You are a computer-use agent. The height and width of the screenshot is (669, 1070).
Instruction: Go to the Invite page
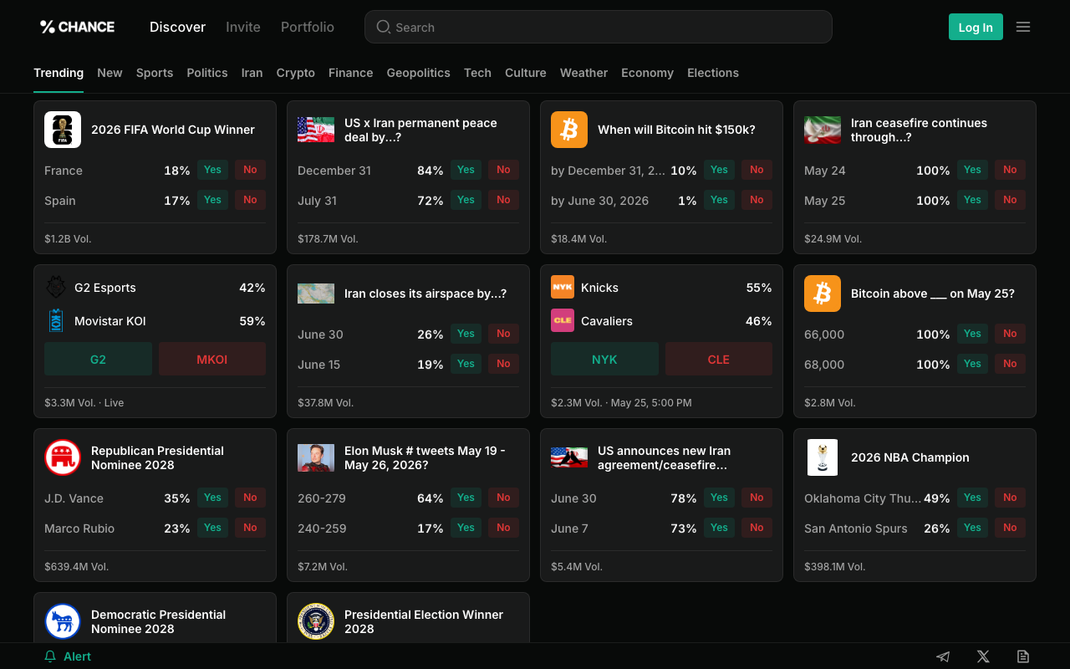(243, 27)
